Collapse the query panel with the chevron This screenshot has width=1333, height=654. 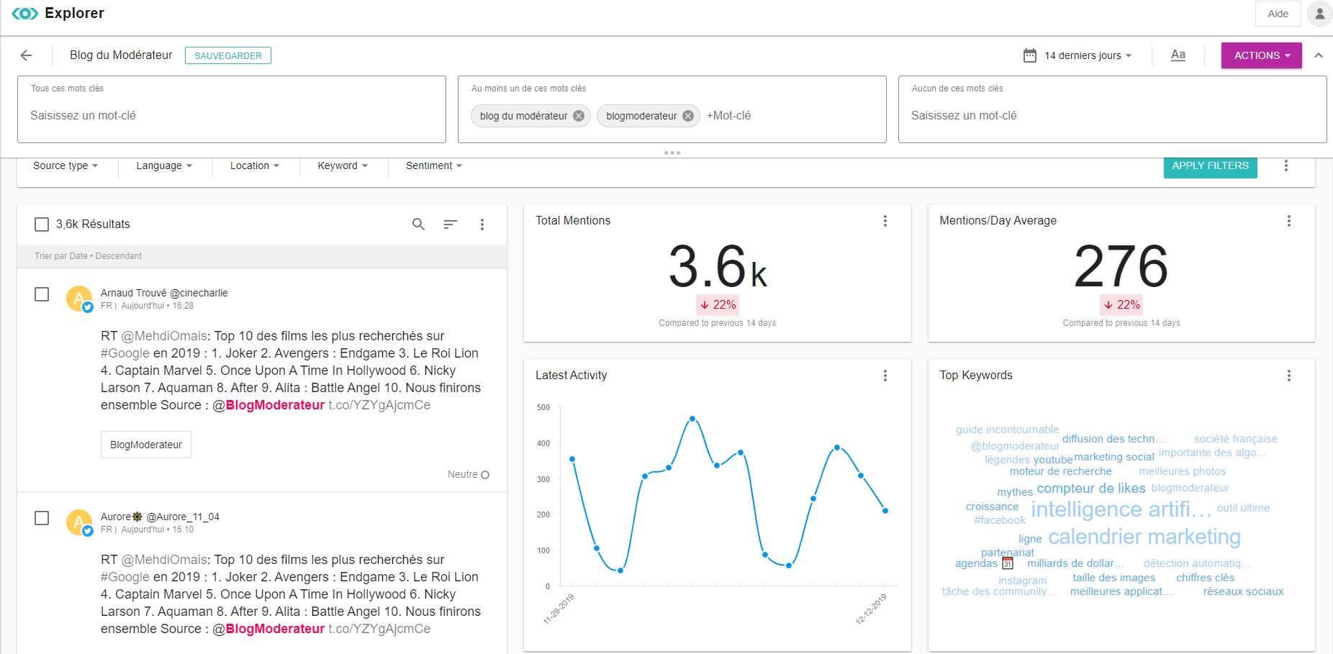1319,55
